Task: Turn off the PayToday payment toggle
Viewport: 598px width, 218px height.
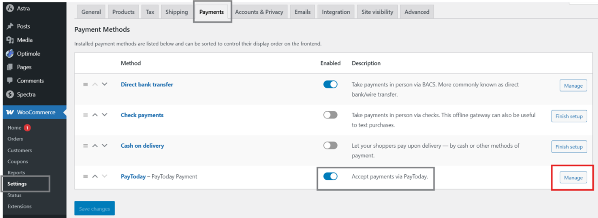Action: click(x=330, y=176)
